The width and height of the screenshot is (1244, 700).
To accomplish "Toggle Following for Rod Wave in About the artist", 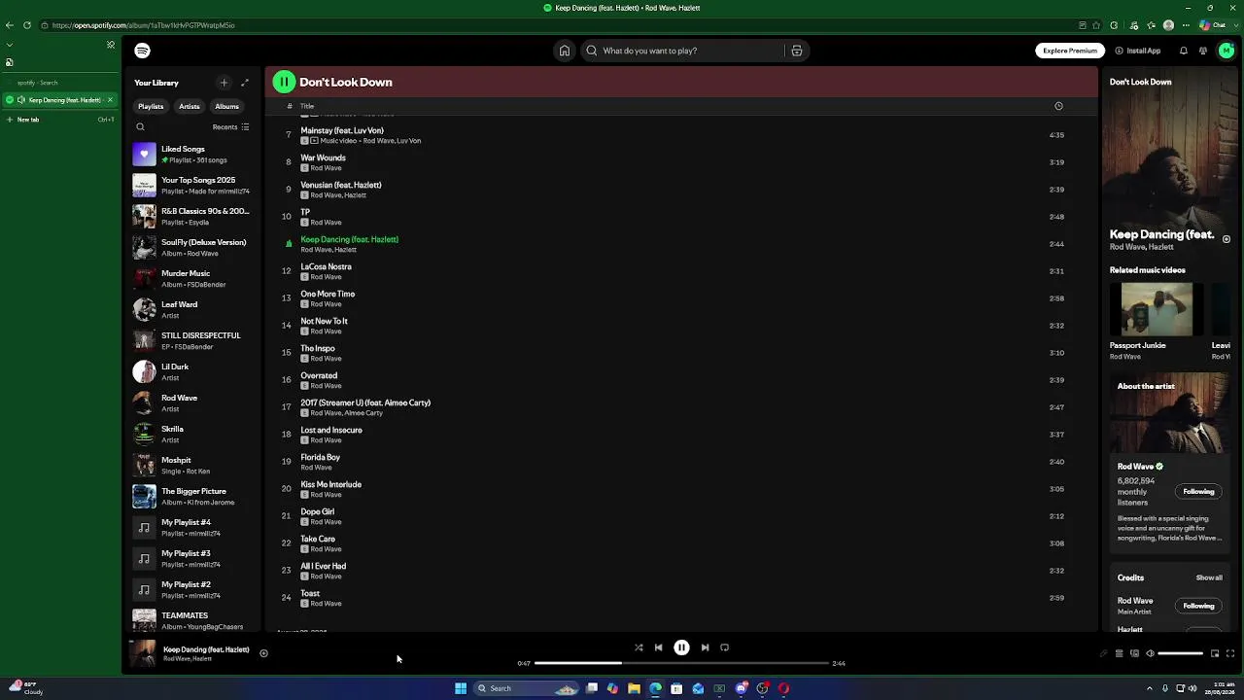I will pos(1198,492).
